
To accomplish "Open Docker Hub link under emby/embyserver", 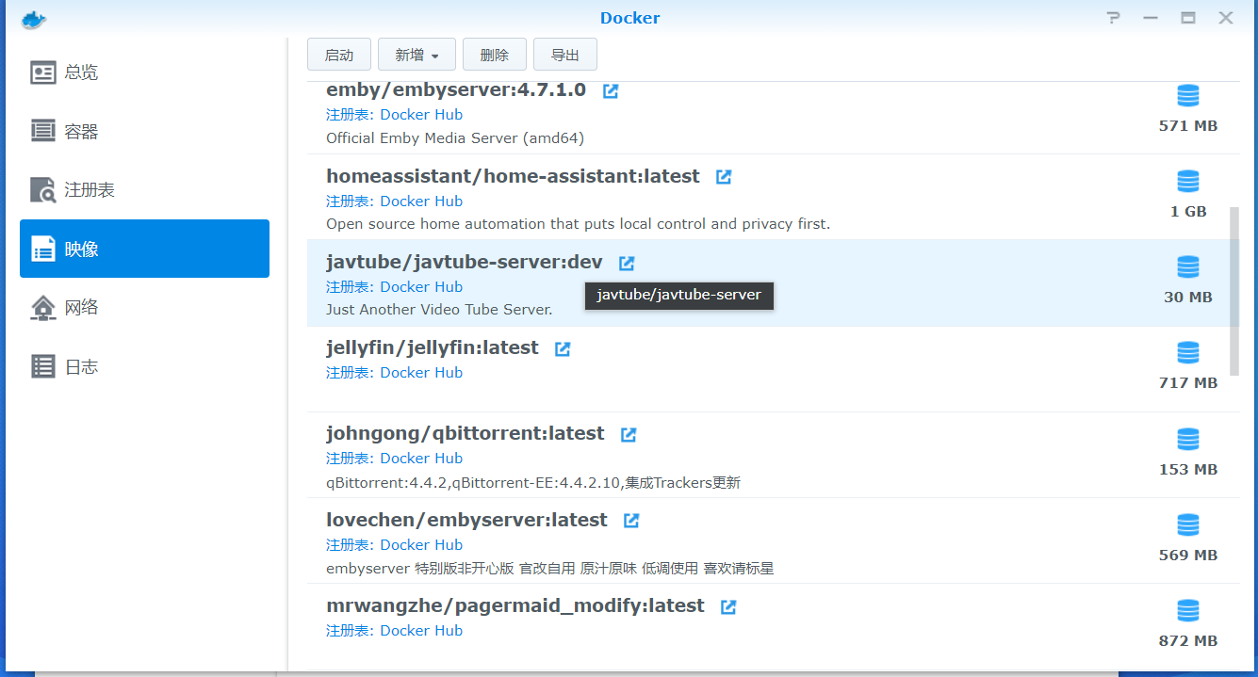I will [x=421, y=115].
